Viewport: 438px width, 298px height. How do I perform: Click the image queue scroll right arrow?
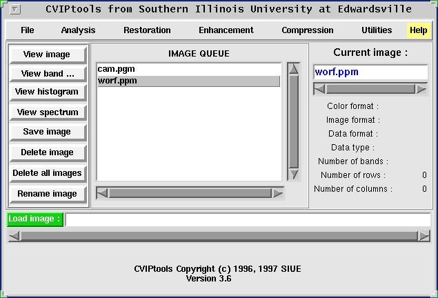pos(278,193)
